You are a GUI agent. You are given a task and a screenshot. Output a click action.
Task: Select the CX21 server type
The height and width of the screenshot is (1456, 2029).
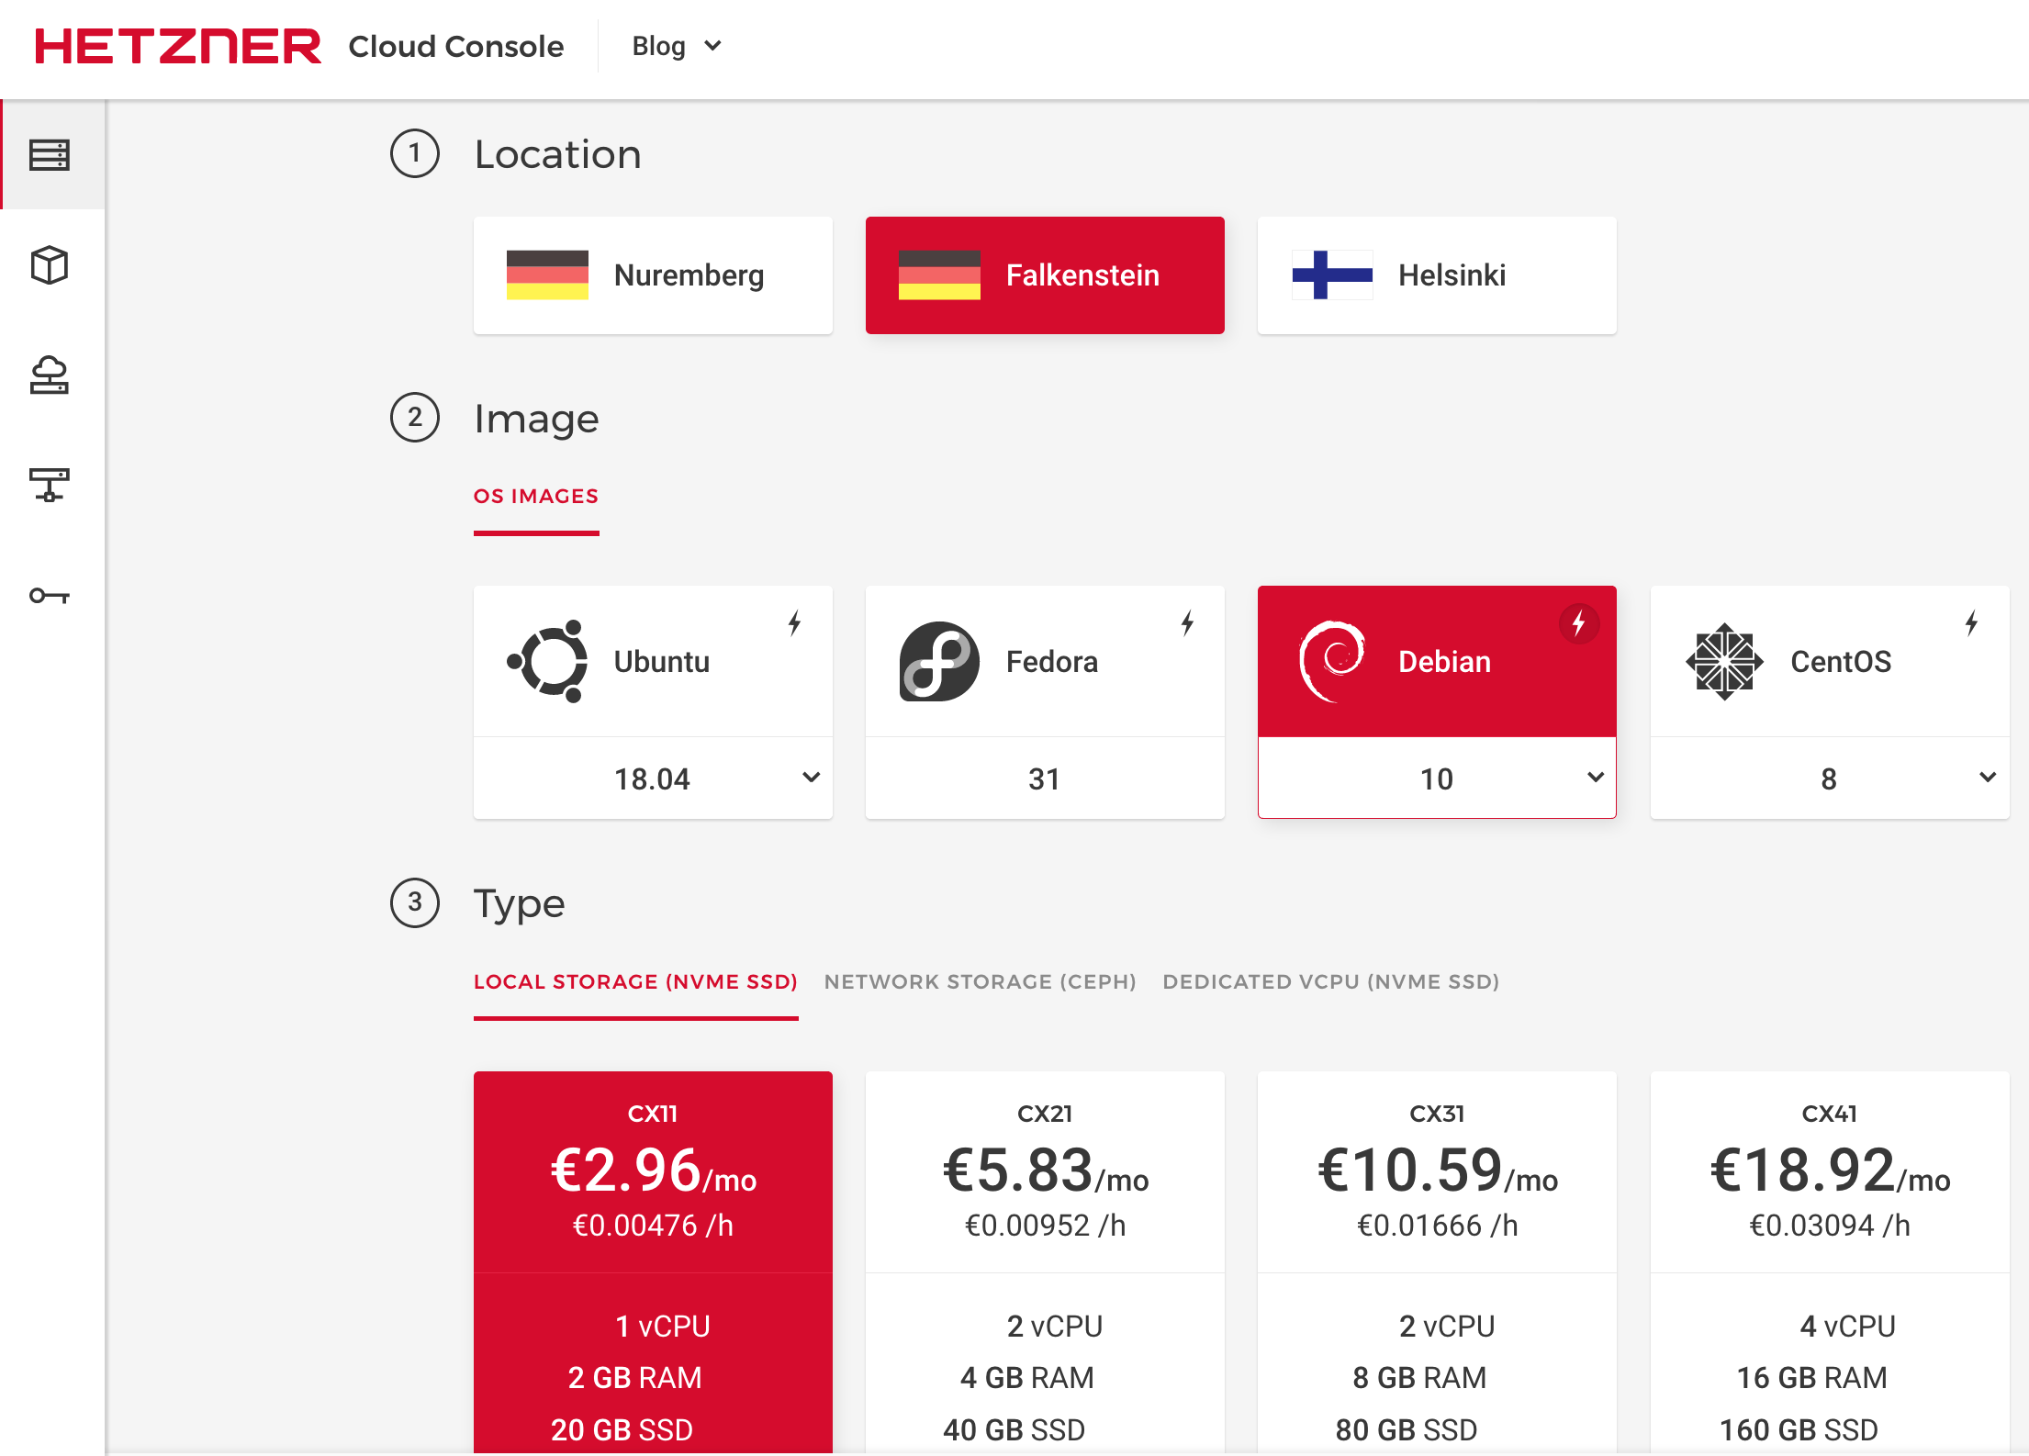pos(1045,1262)
